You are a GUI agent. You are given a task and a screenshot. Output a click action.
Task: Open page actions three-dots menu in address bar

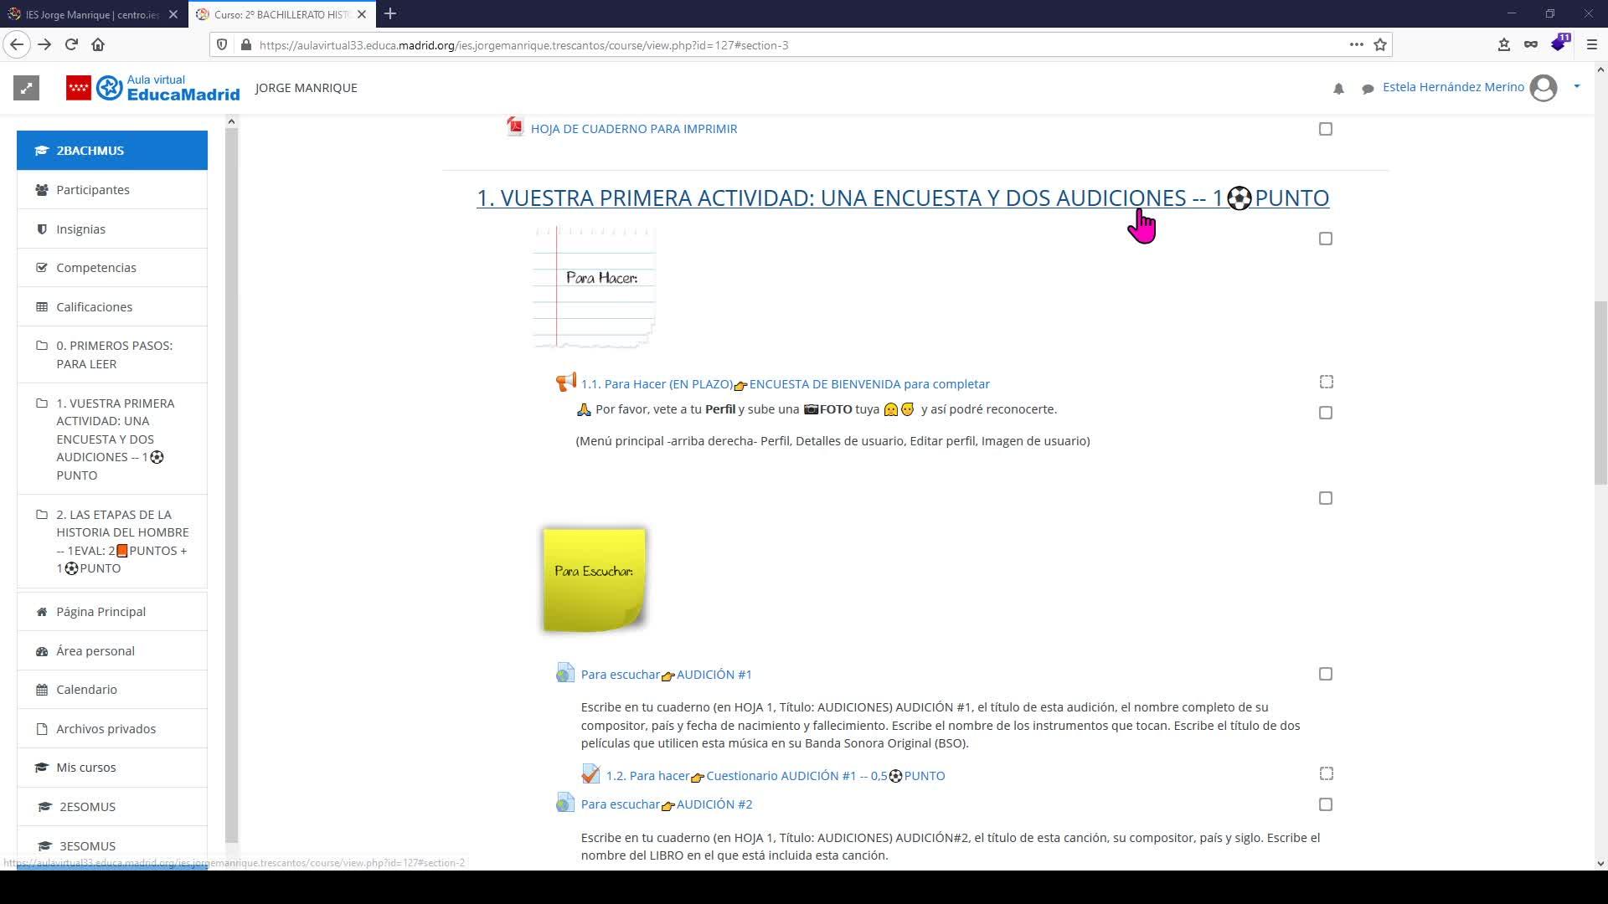[x=1356, y=45]
